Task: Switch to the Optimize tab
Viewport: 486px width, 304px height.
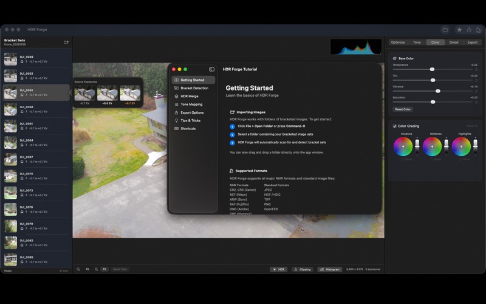Action: [x=398, y=42]
